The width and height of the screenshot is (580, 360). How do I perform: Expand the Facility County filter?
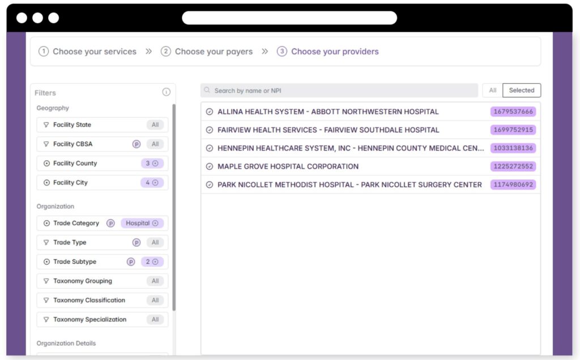(x=103, y=164)
